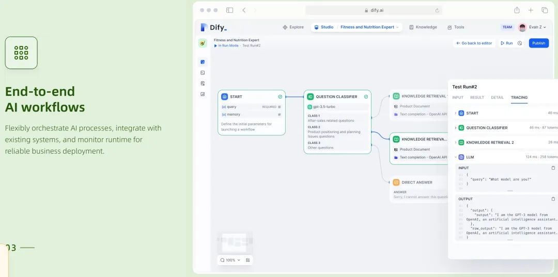Open Tools from the top navigation
Screen dimensions: 558x277
(456, 27)
